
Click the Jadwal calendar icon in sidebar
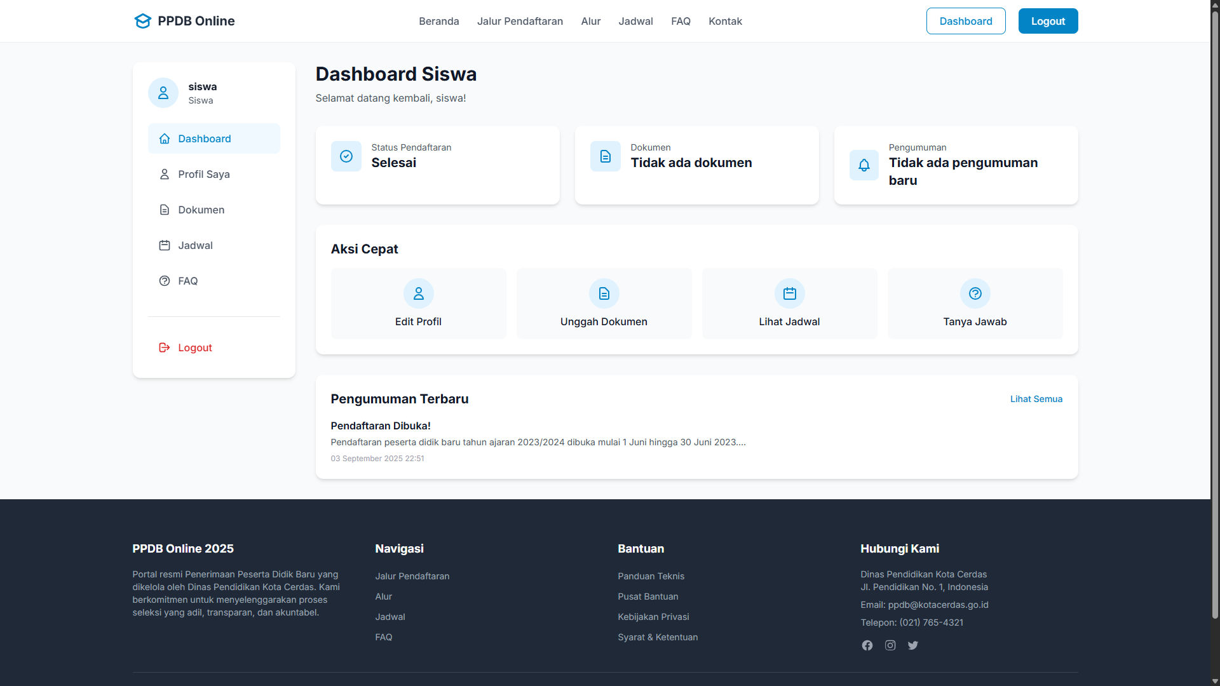[165, 245]
